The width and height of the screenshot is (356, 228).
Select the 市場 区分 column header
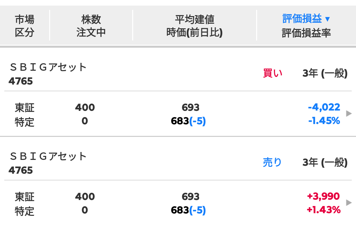[24, 26]
